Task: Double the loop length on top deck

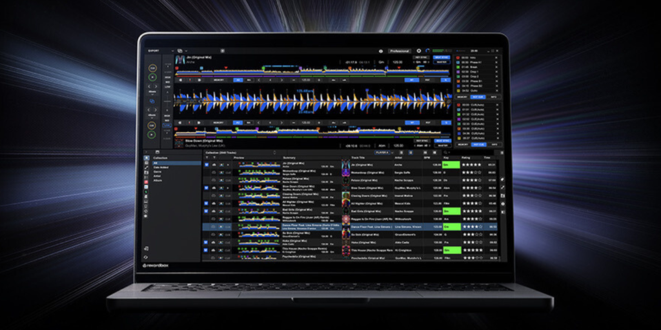Action: tap(281, 80)
